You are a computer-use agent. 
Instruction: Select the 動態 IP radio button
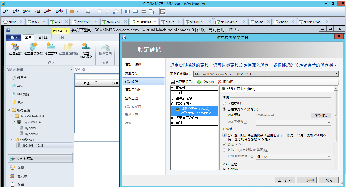(224, 144)
